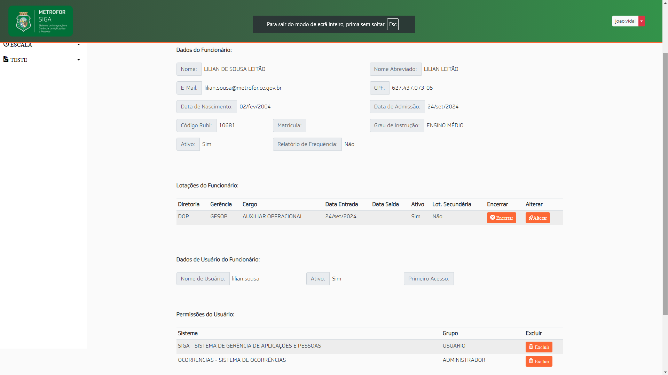Click Excluir for OCORRENCIAS permission row

[539, 361]
